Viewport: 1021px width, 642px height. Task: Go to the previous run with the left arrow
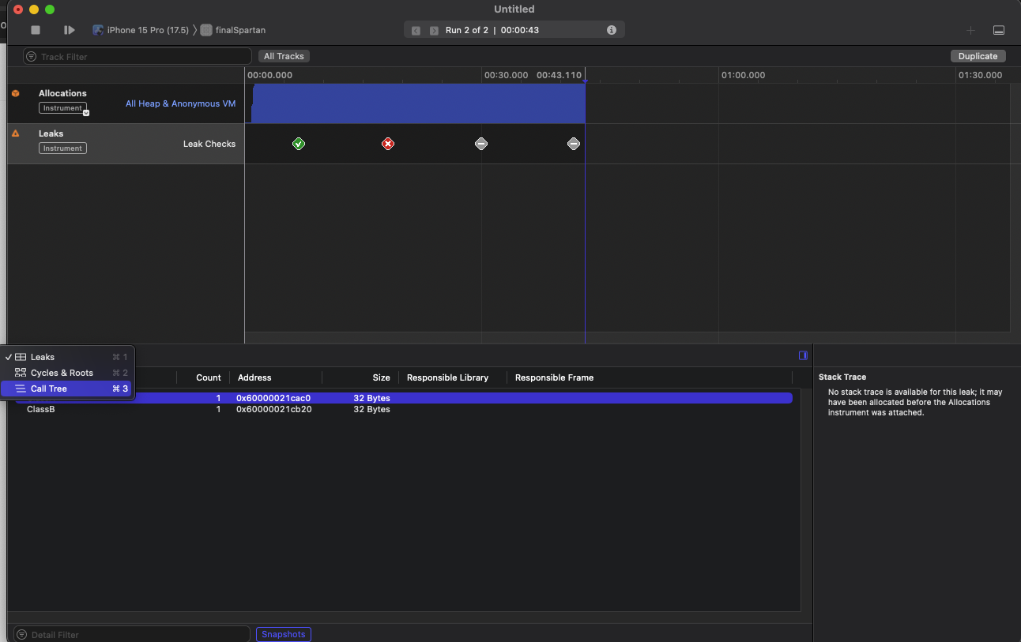click(x=416, y=31)
